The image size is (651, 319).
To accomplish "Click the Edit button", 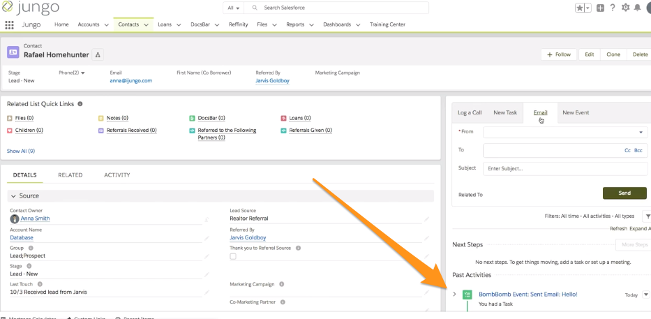I will 589,54.
